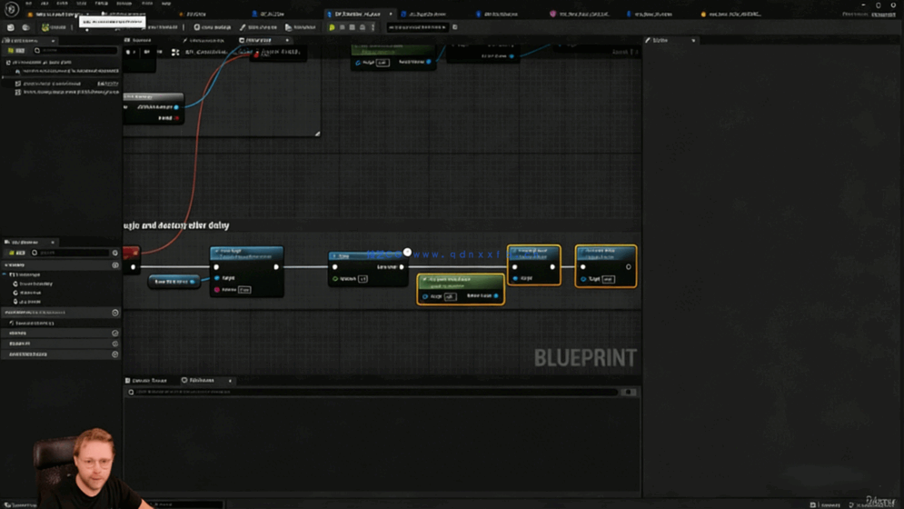
Task: Click the top-left node's red boolean output pin
Action: pos(176,118)
